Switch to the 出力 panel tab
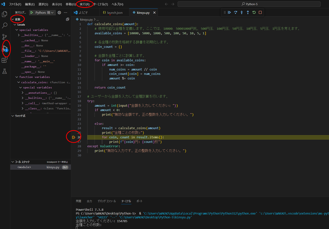329x229 pixels. [89, 201]
